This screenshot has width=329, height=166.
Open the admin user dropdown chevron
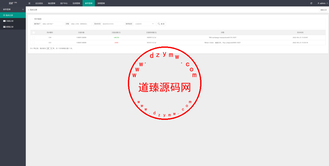[327, 3]
